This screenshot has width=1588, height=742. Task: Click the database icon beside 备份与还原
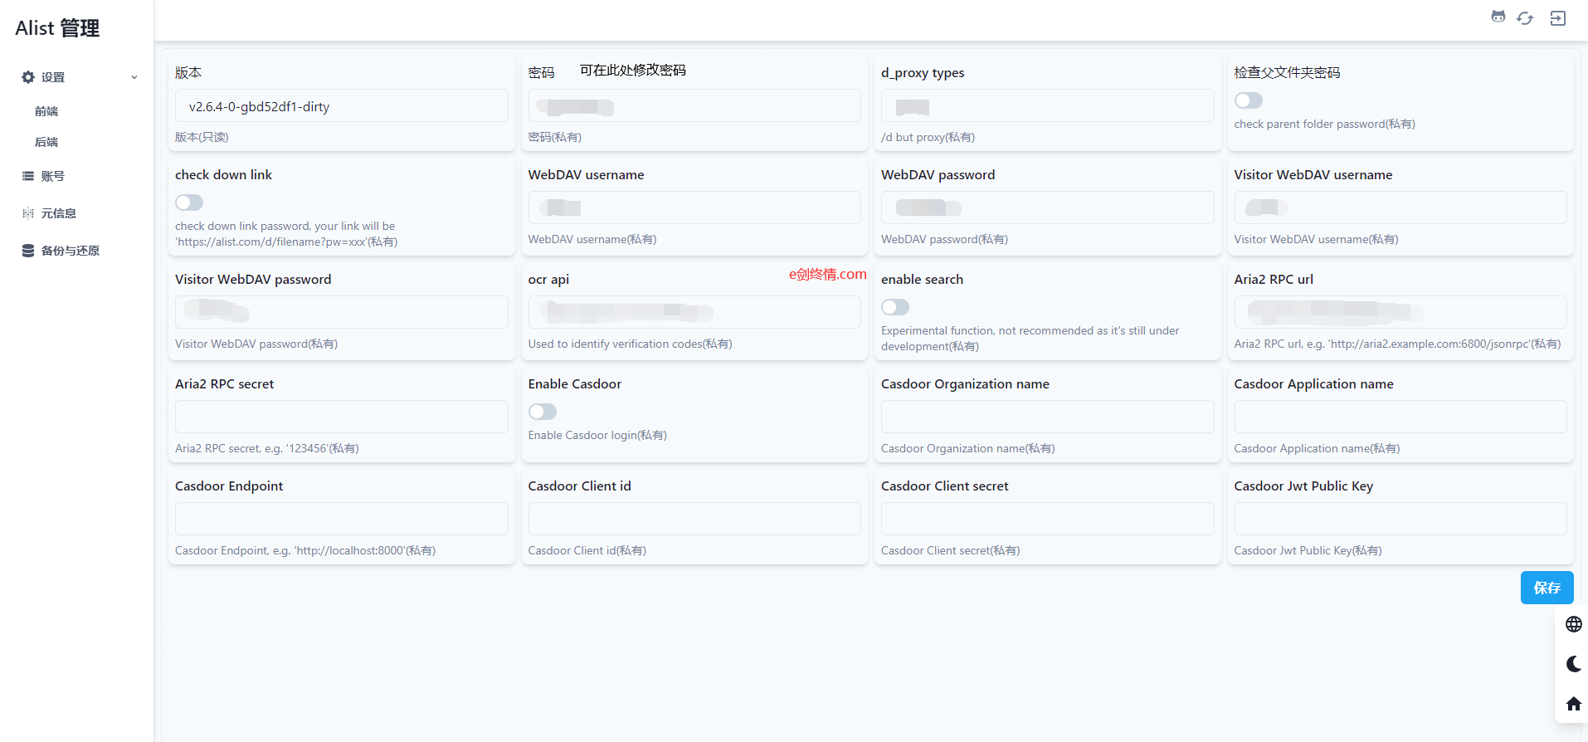click(28, 251)
